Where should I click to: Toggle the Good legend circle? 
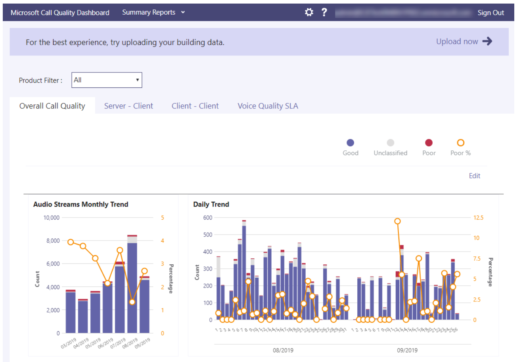350,143
